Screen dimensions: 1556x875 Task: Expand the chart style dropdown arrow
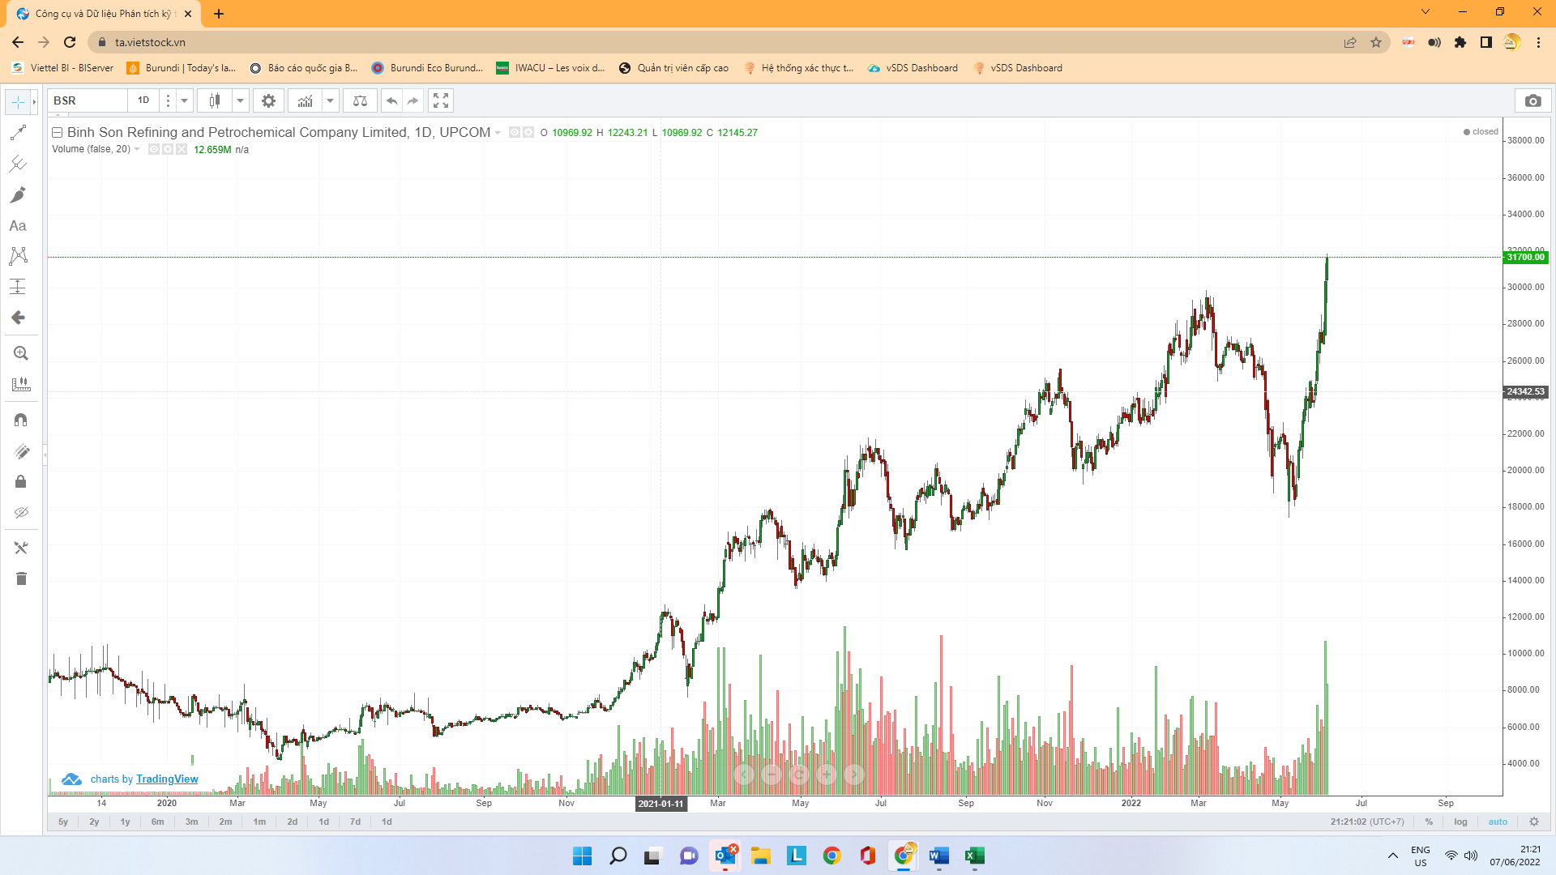pos(241,100)
